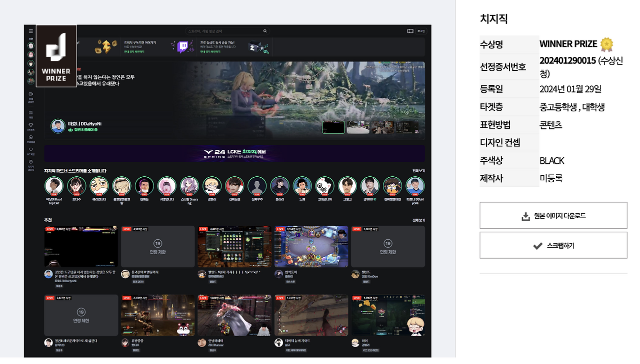Open the LCK 치지직 Spring banner
Image resolution: width=640 pixels, height=364 pixels.
pyautogui.click(x=234, y=153)
